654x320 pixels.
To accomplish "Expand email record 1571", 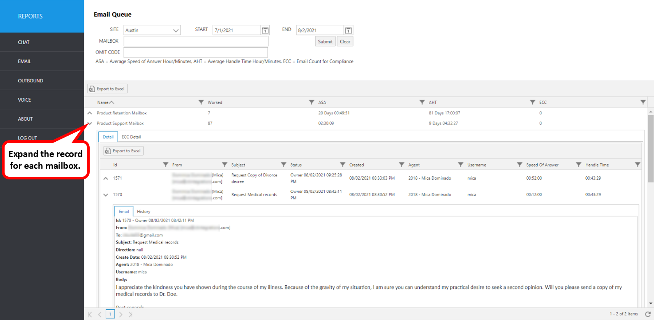I will coord(106,178).
